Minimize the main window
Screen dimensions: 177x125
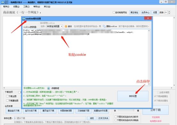point(161,2)
